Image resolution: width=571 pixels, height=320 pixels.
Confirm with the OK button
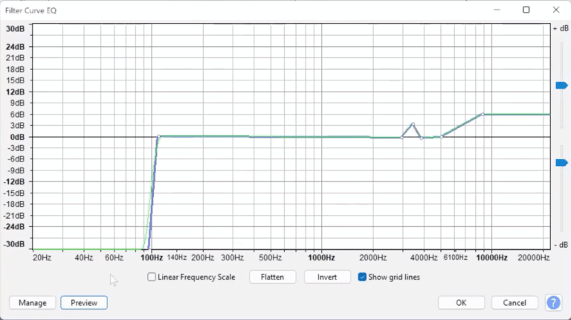pyautogui.click(x=461, y=302)
